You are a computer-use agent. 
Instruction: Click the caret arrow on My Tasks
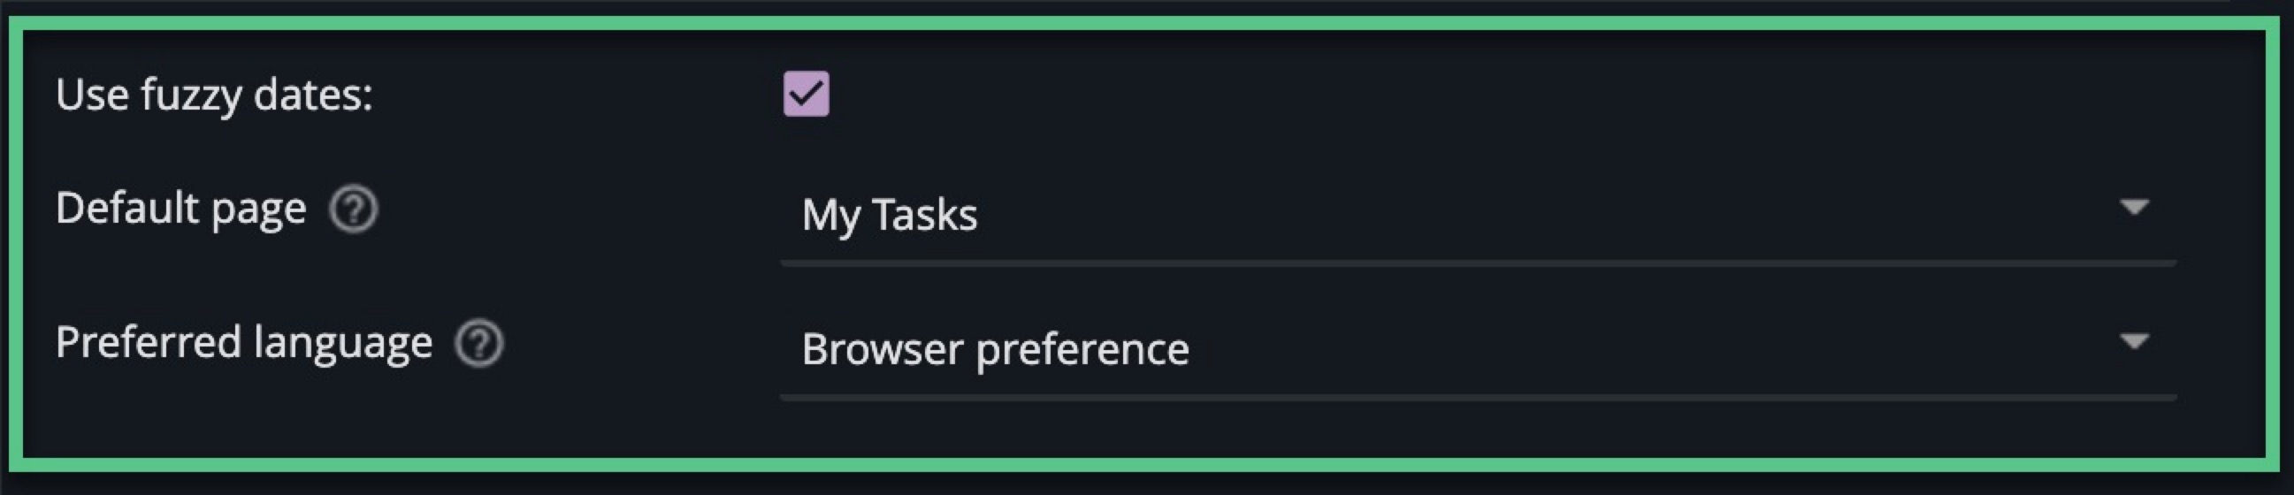(x=2134, y=209)
